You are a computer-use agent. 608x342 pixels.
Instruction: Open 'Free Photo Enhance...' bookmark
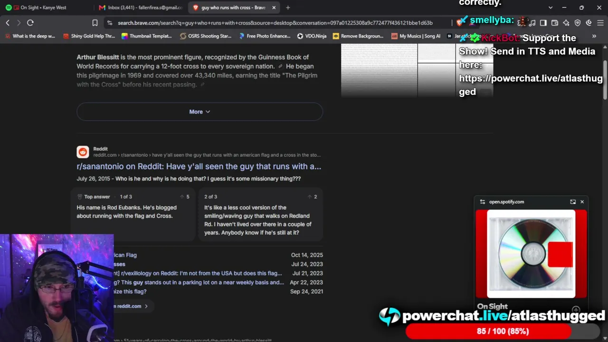coord(265,36)
